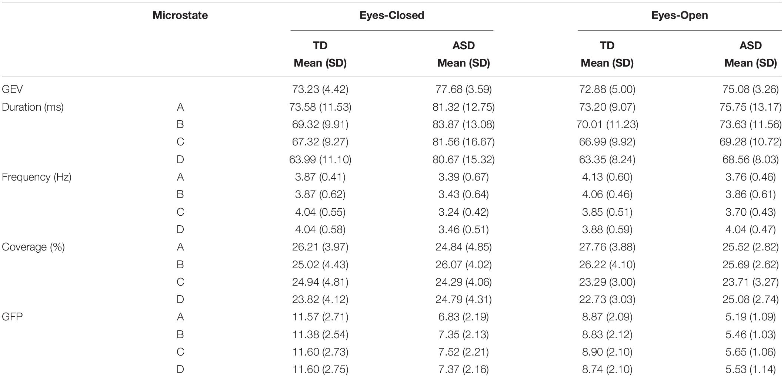Viewport: 784px width, 377px height.
Task: Select cell value 4.13 (0.60)
Action: (x=607, y=177)
